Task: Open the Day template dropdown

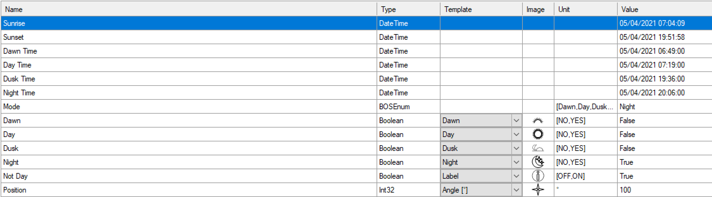Action: [x=516, y=134]
